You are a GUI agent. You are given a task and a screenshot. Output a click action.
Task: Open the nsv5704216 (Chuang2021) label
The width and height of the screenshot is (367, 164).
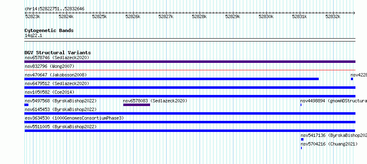click(x=329, y=144)
